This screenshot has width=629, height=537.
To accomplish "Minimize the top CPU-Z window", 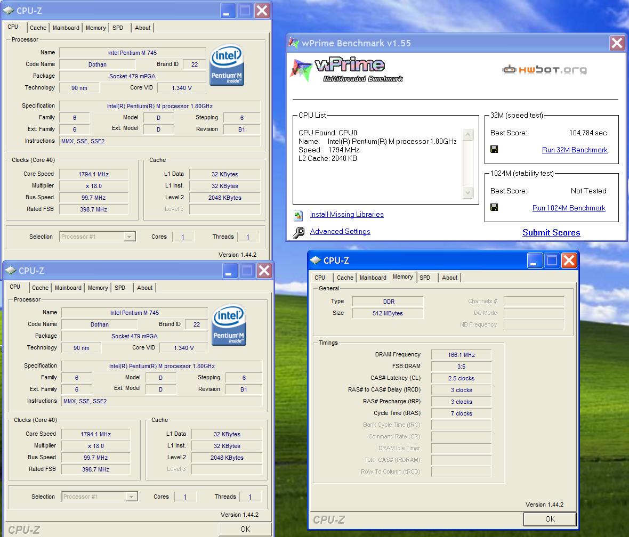I will pos(228,11).
